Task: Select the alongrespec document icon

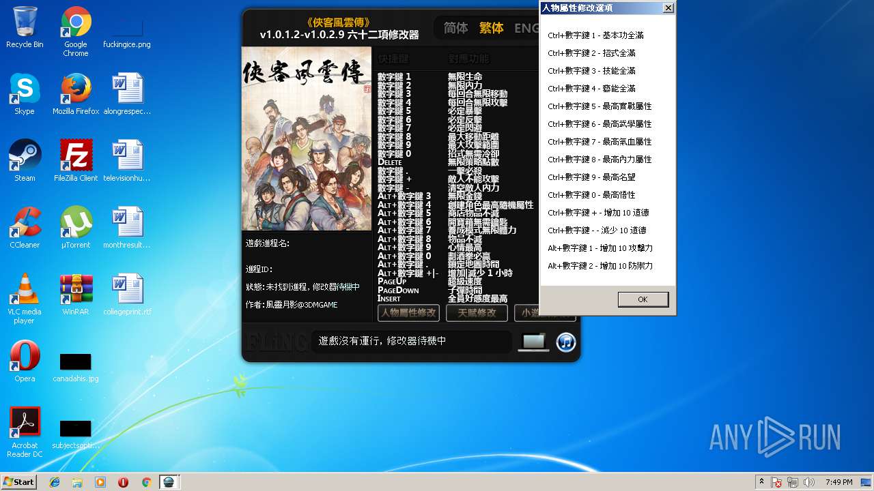Action: coord(127,94)
